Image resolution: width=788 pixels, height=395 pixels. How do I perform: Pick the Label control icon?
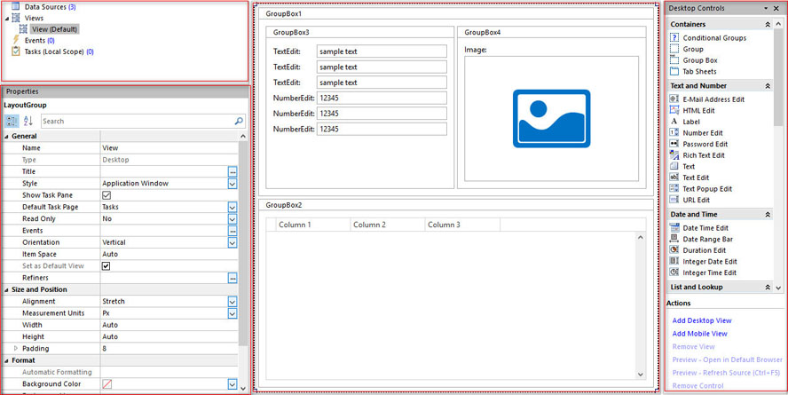[x=674, y=122]
